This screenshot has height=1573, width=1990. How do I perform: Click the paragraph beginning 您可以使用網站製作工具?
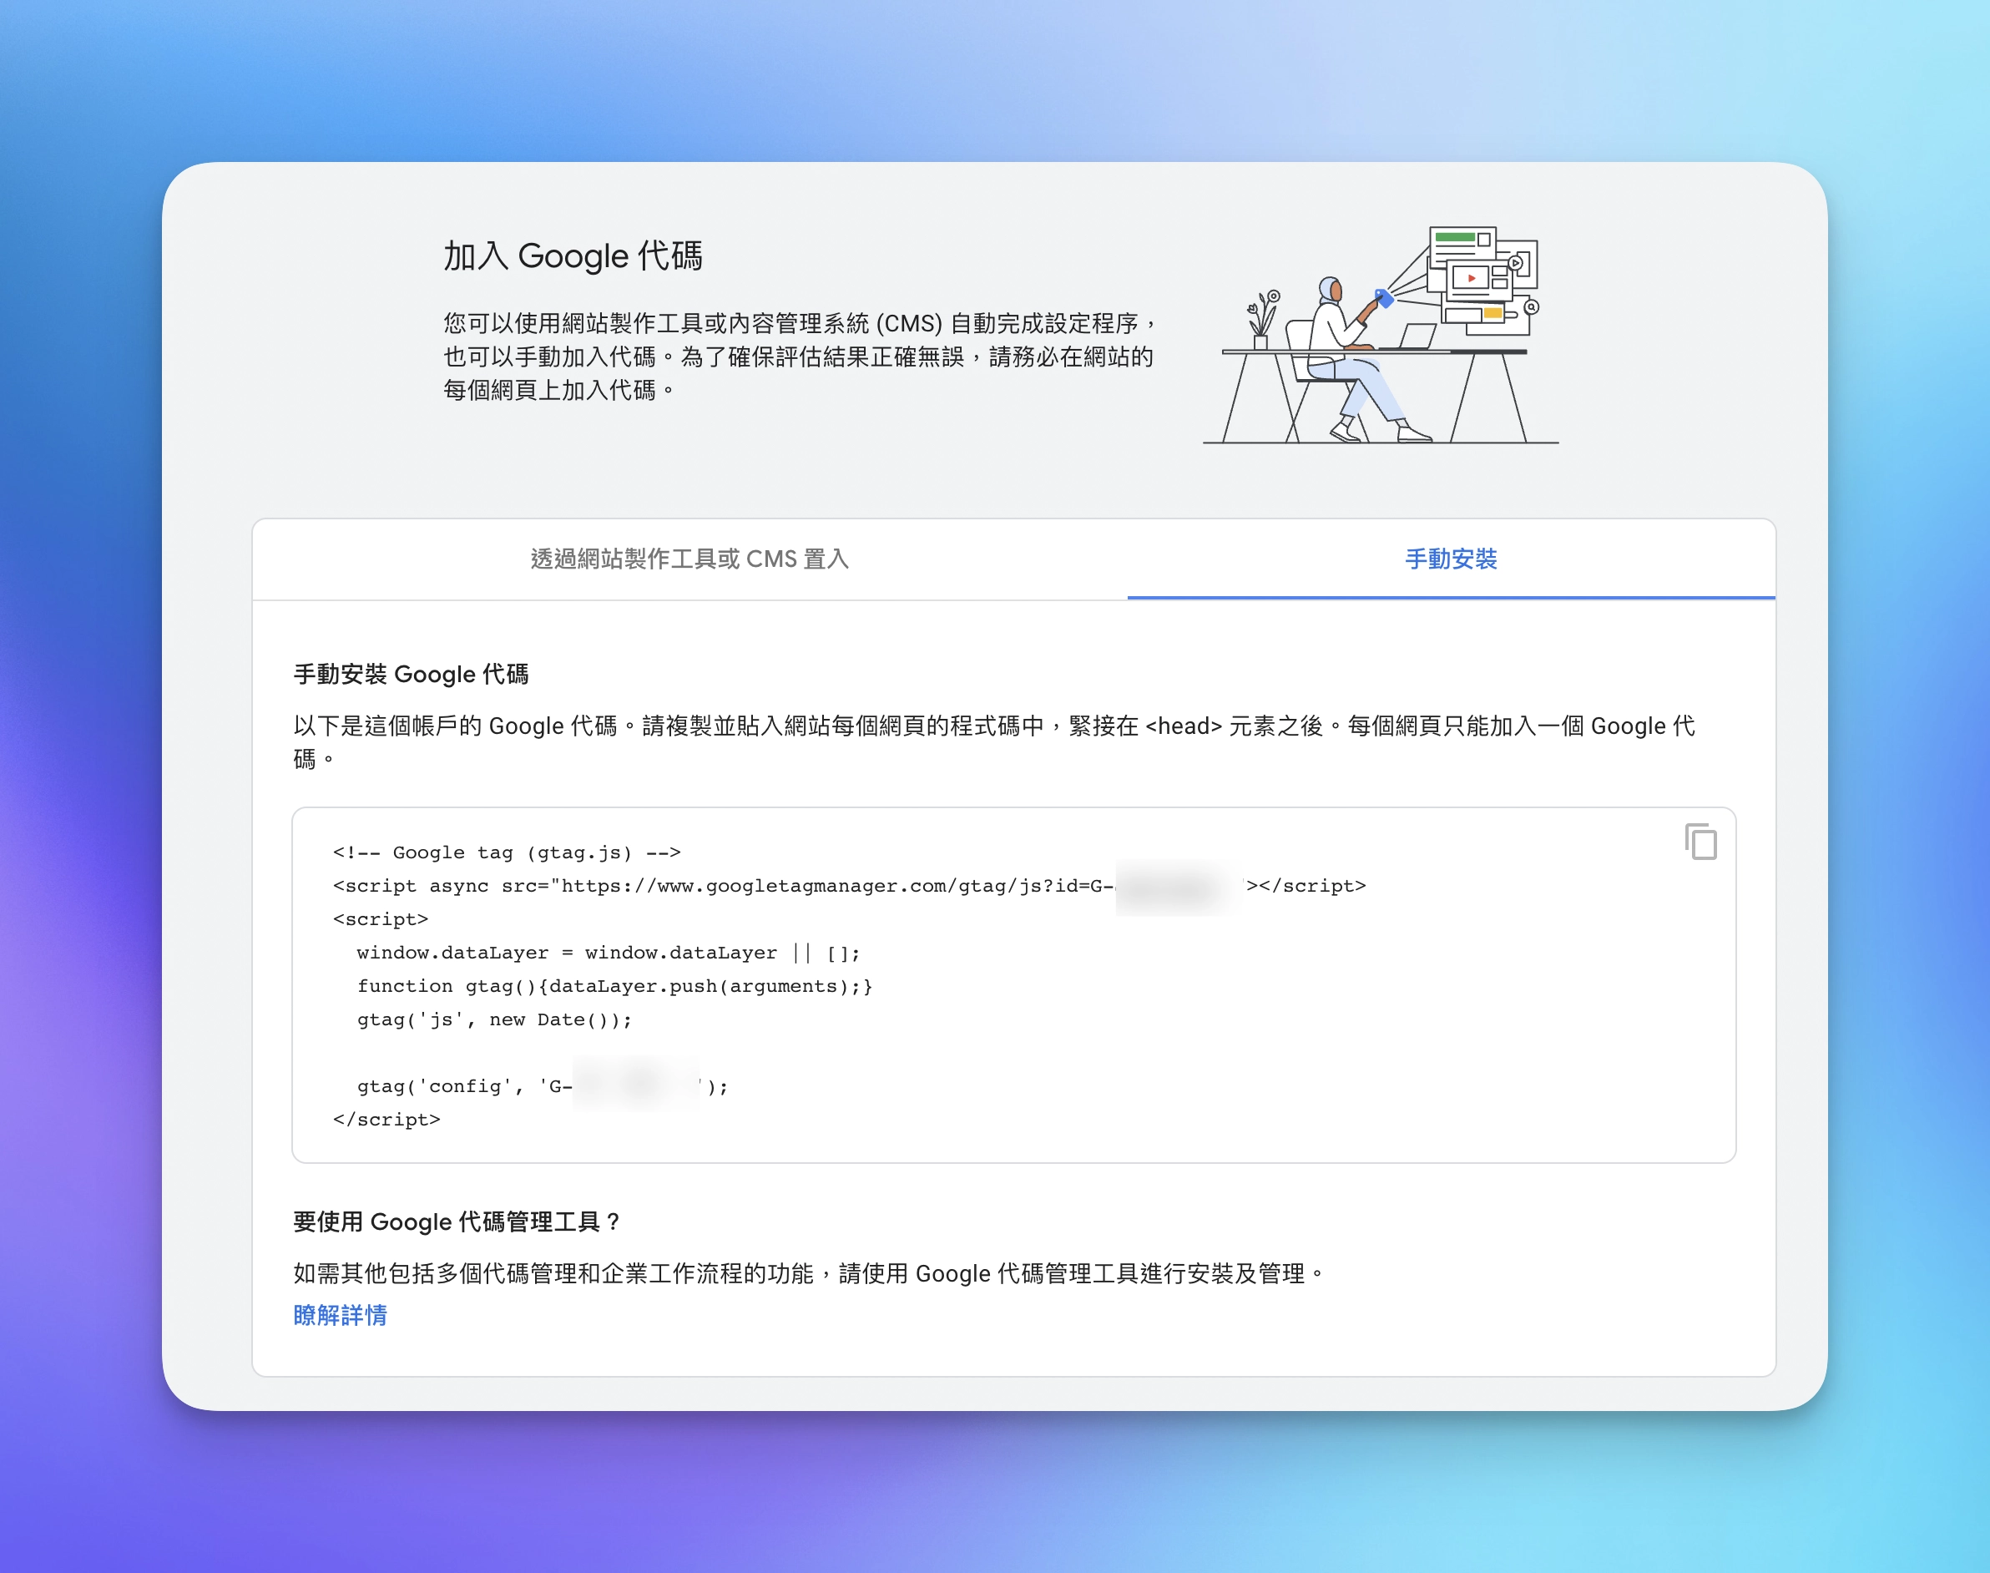pyautogui.click(x=801, y=357)
